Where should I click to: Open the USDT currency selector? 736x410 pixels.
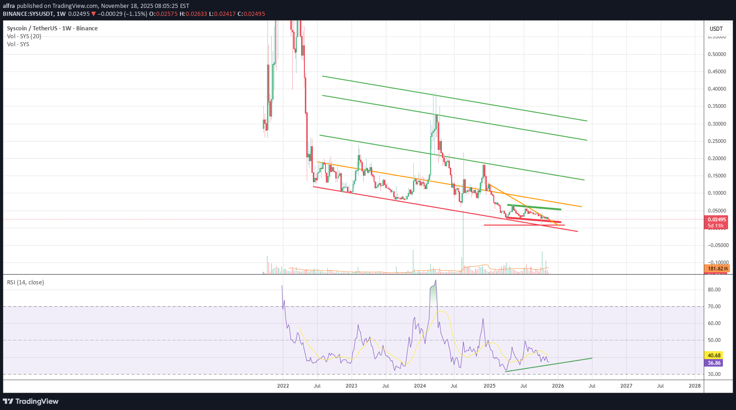coord(716,29)
